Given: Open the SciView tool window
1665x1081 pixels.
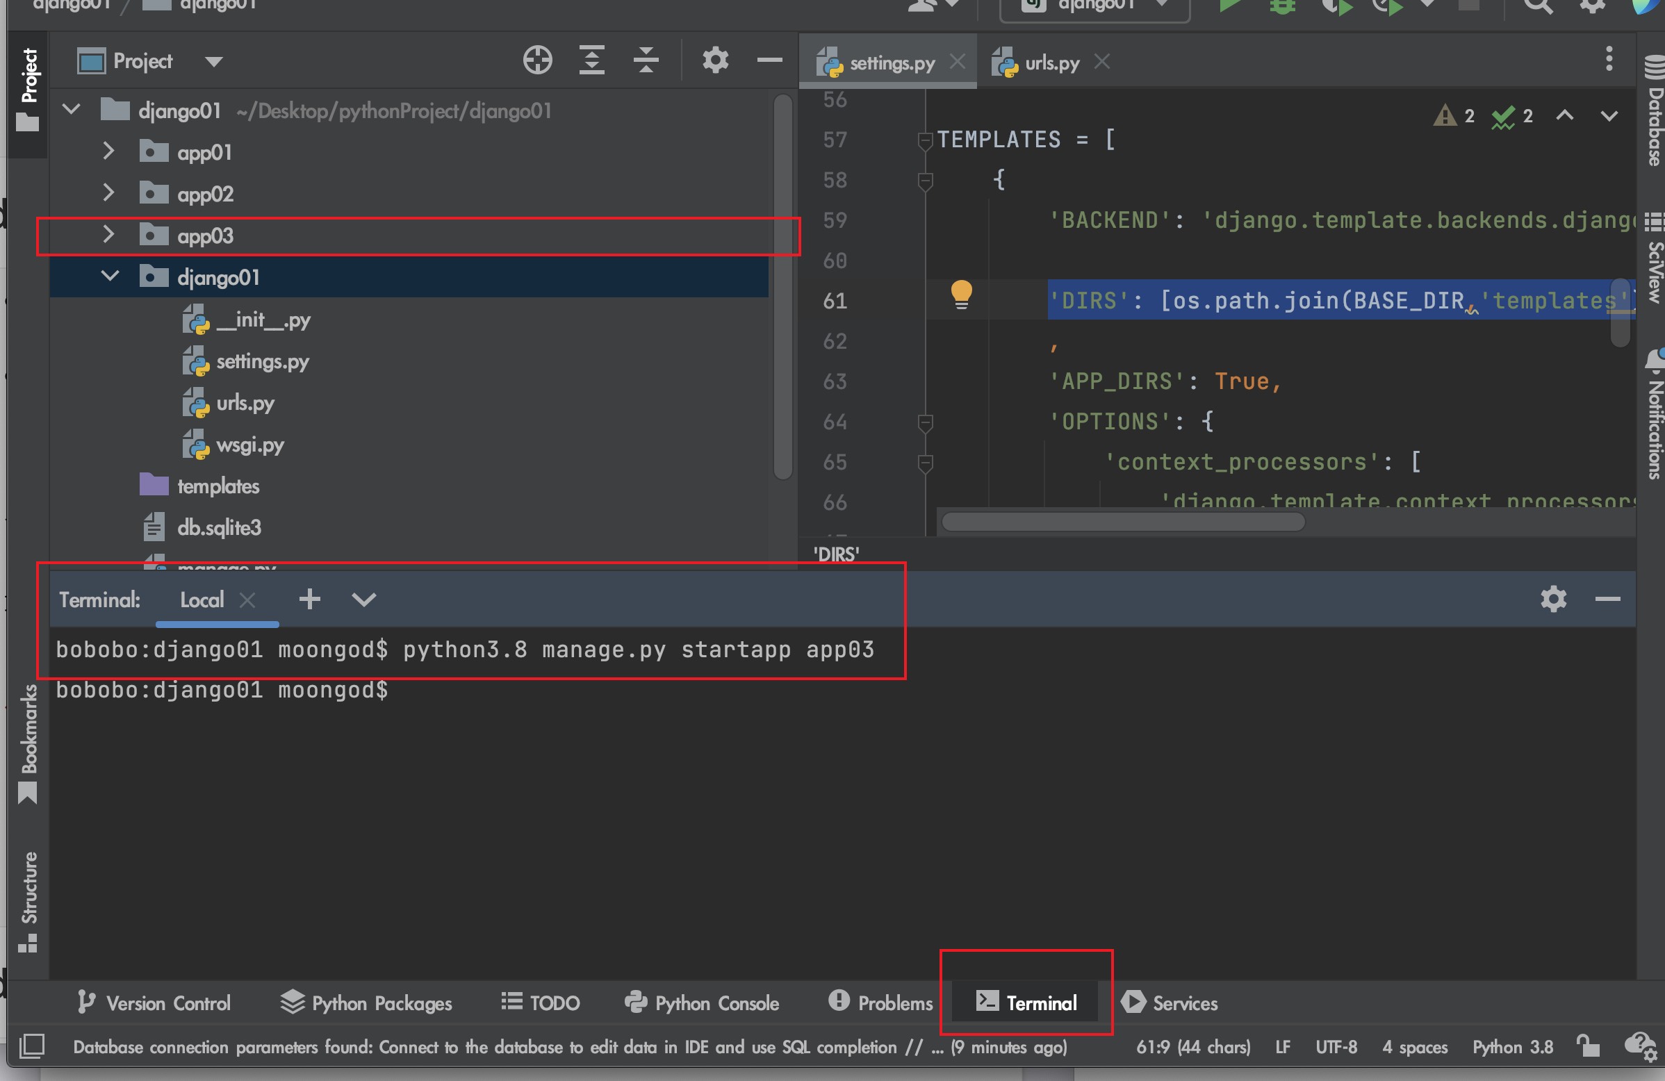Looking at the screenshot, I should 1654,258.
